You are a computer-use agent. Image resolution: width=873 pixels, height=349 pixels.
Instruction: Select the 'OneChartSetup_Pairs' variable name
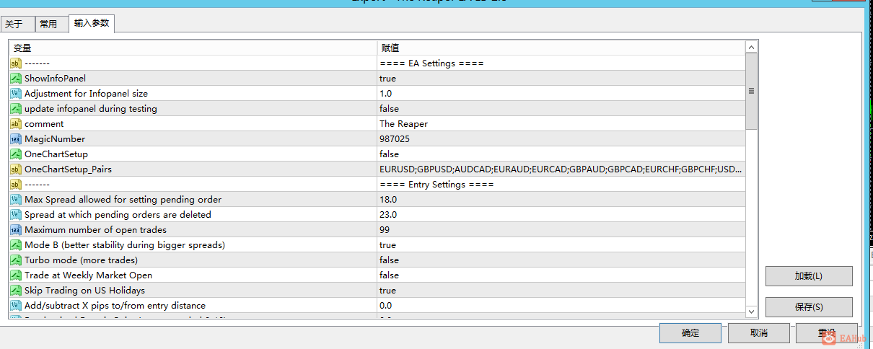(x=68, y=169)
